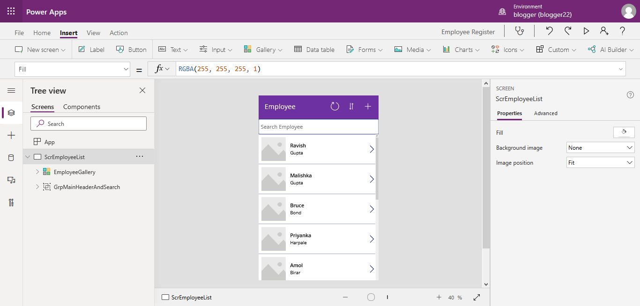Open the Action menu tab
Screen dimensions: 640x306
pos(119,33)
